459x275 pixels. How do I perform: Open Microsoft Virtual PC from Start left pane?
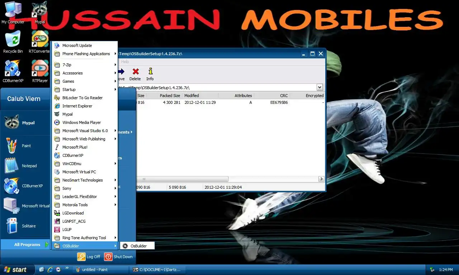coord(25,206)
